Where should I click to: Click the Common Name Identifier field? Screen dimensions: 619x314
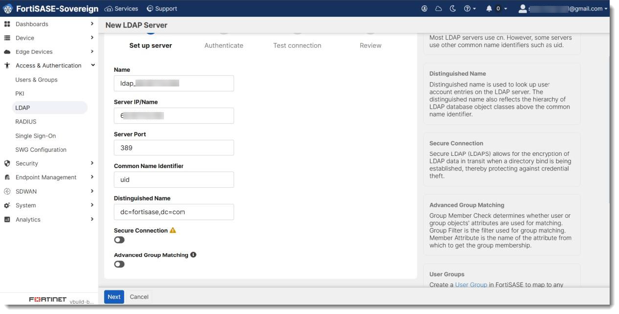[x=174, y=180]
